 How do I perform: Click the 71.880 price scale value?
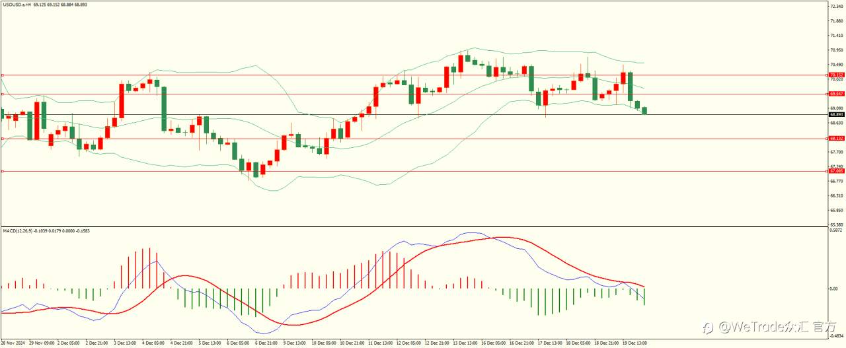[837, 21]
